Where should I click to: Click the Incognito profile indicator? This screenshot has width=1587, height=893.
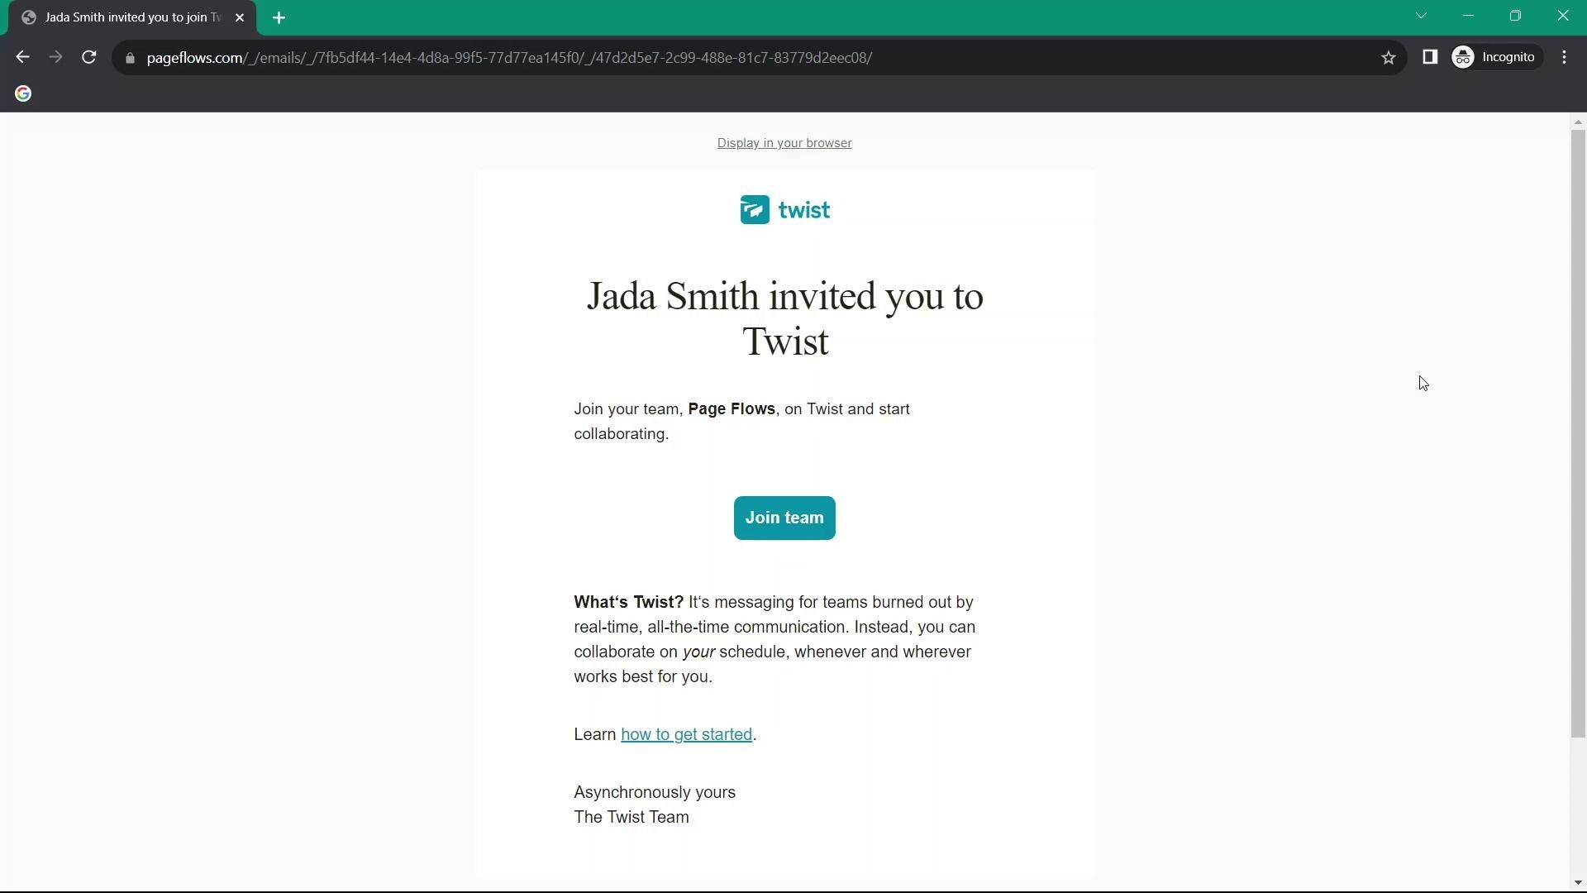point(1497,57)
